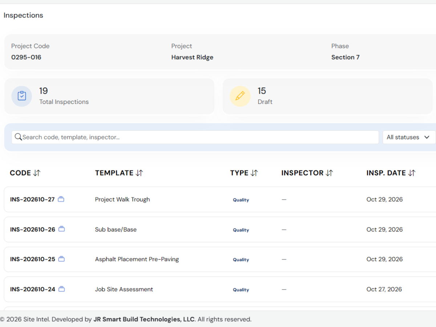Click the 19 total inspections count

click(44, 91)
